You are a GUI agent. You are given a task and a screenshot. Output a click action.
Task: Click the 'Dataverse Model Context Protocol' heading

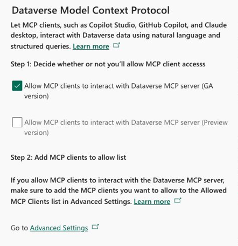(x=90, y=10)
